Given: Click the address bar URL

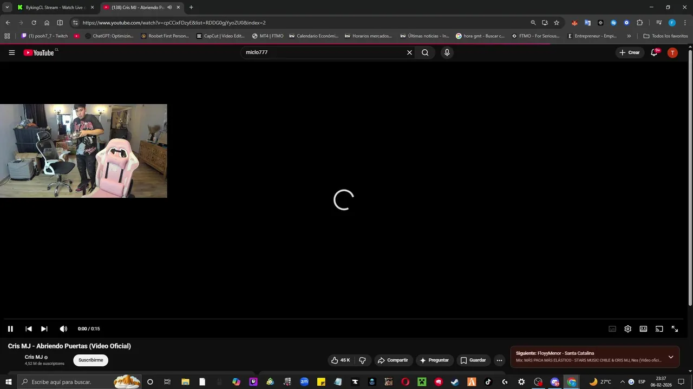Looking at the screenshot, I should (174, 23).
